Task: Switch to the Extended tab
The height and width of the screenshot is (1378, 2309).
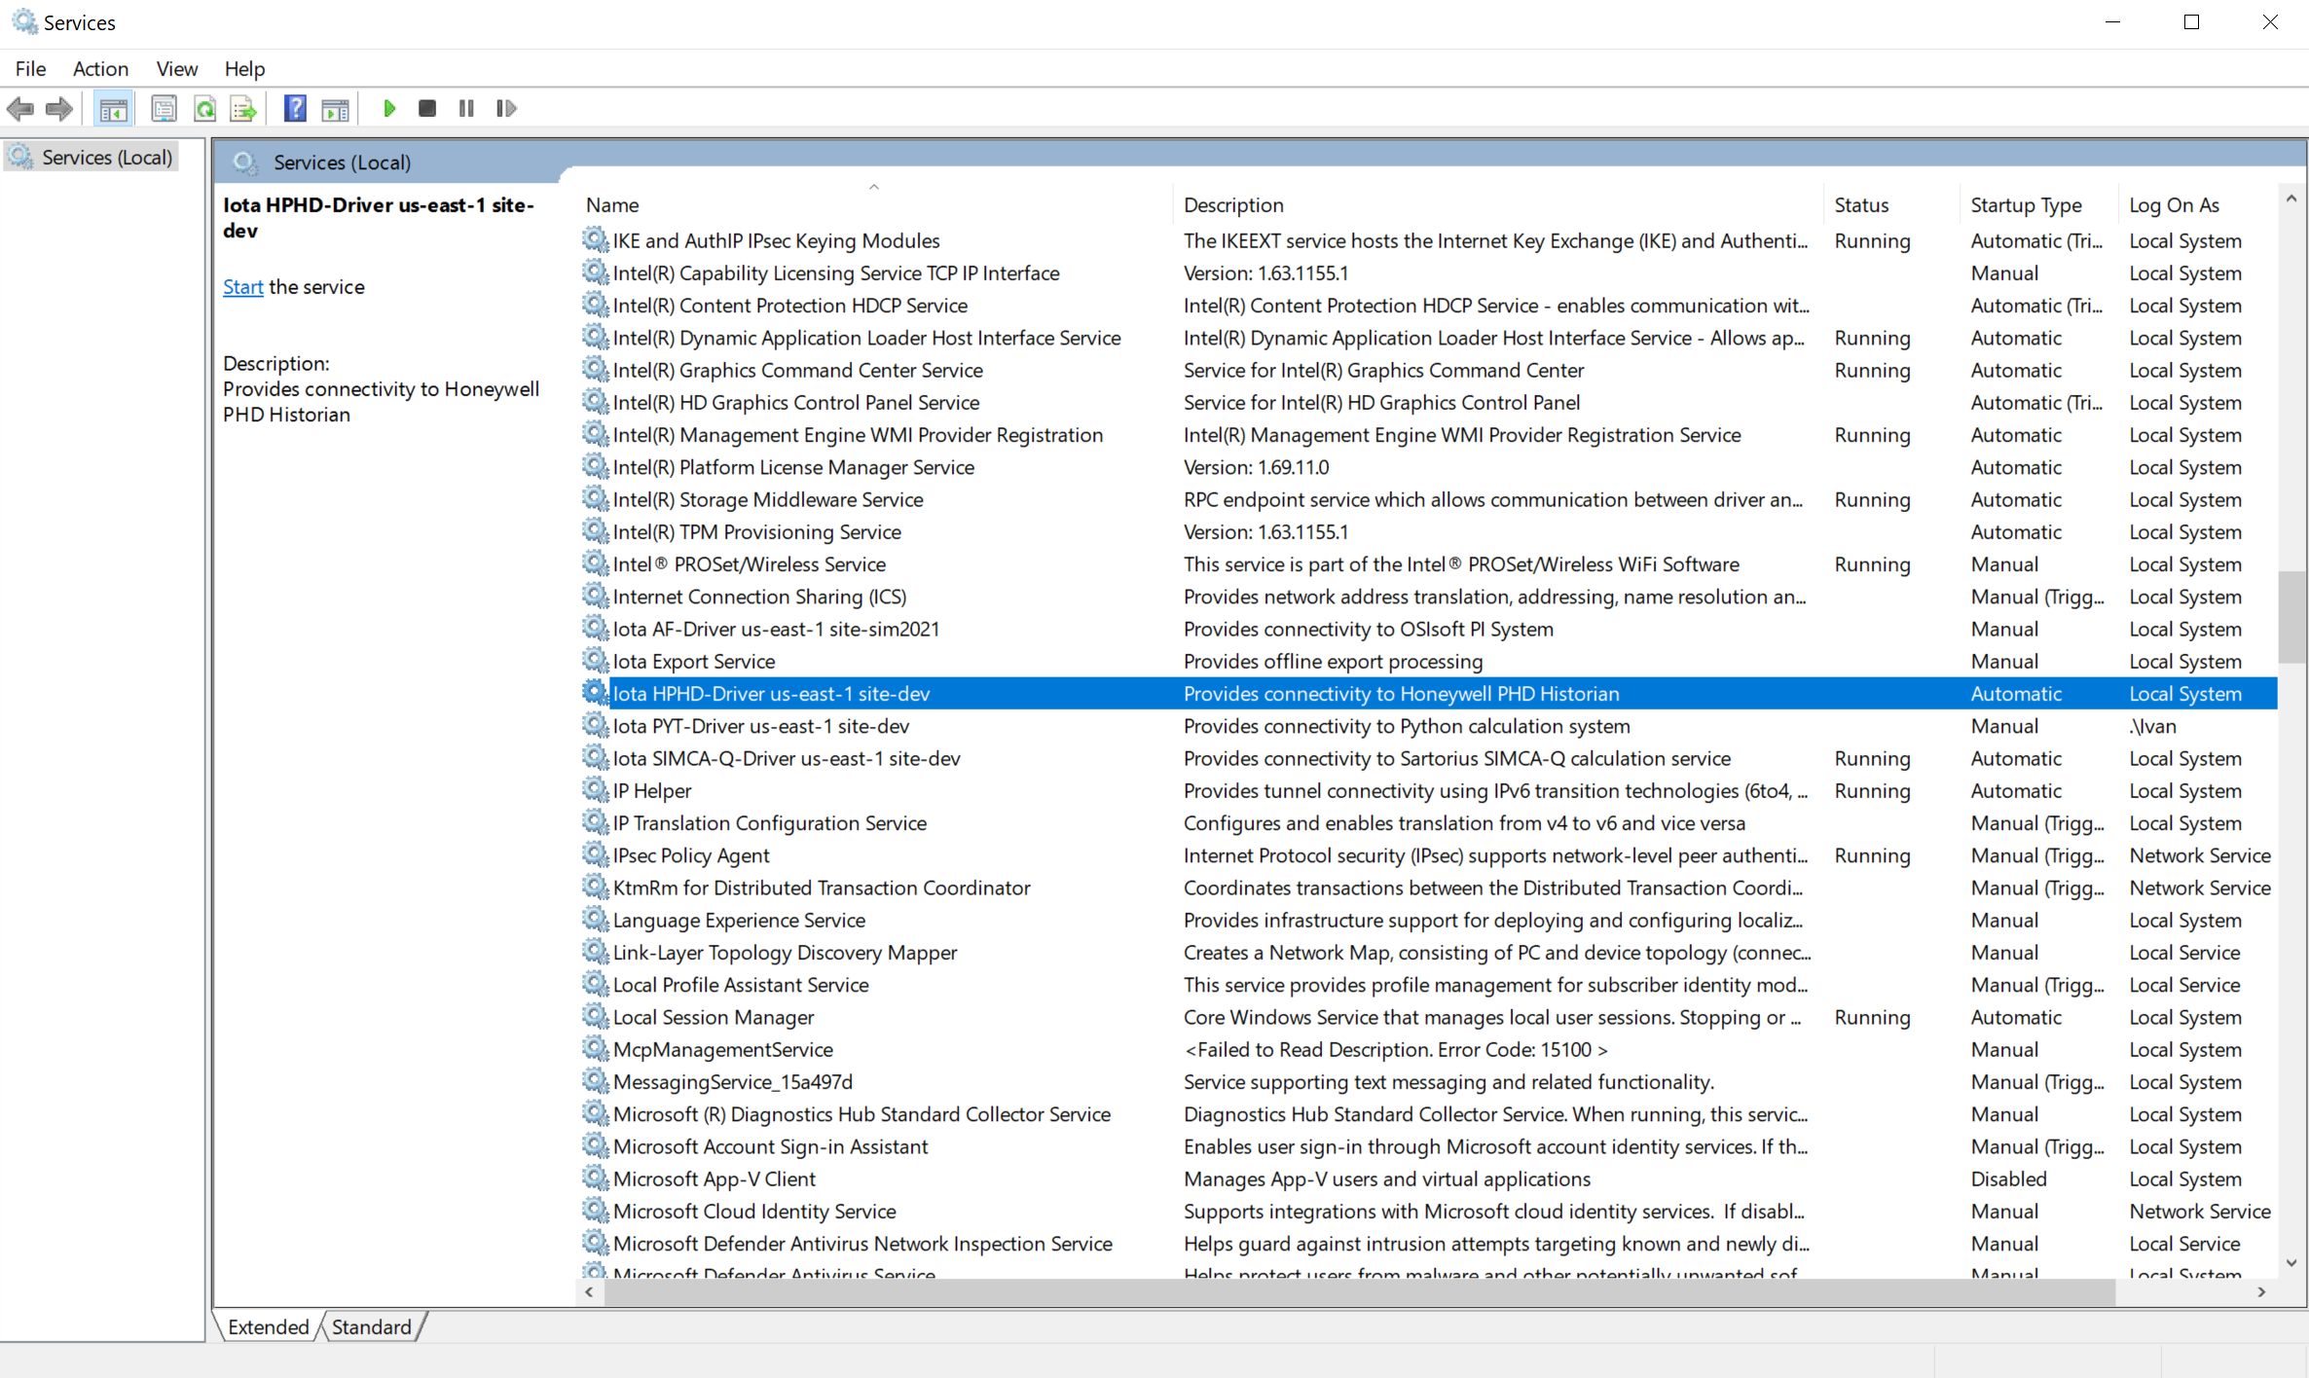Action: tap(268, 1326)
